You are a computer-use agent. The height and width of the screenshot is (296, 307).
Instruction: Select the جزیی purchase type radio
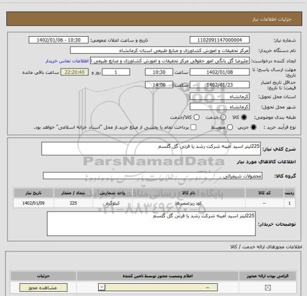tap(254, 128)
